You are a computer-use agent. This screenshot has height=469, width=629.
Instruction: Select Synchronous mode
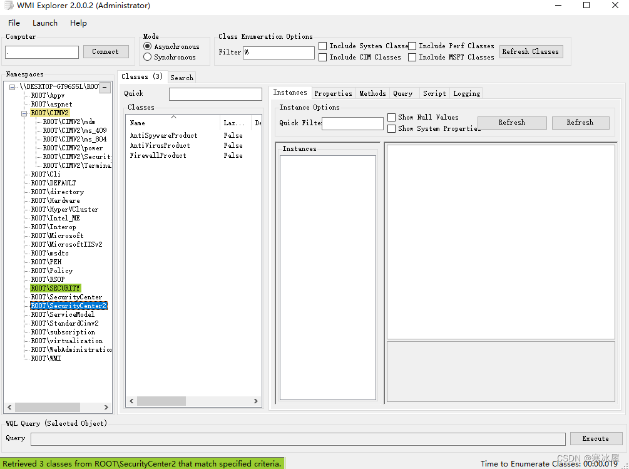[x=147, y=57]
